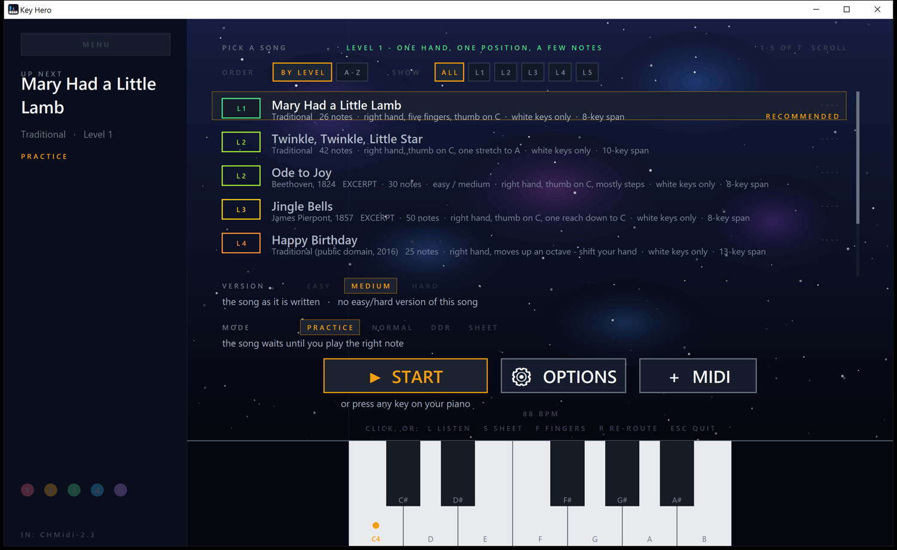Show all song levels
The width and height of the screenshot is (897, 550).
[x=449, y=72]
